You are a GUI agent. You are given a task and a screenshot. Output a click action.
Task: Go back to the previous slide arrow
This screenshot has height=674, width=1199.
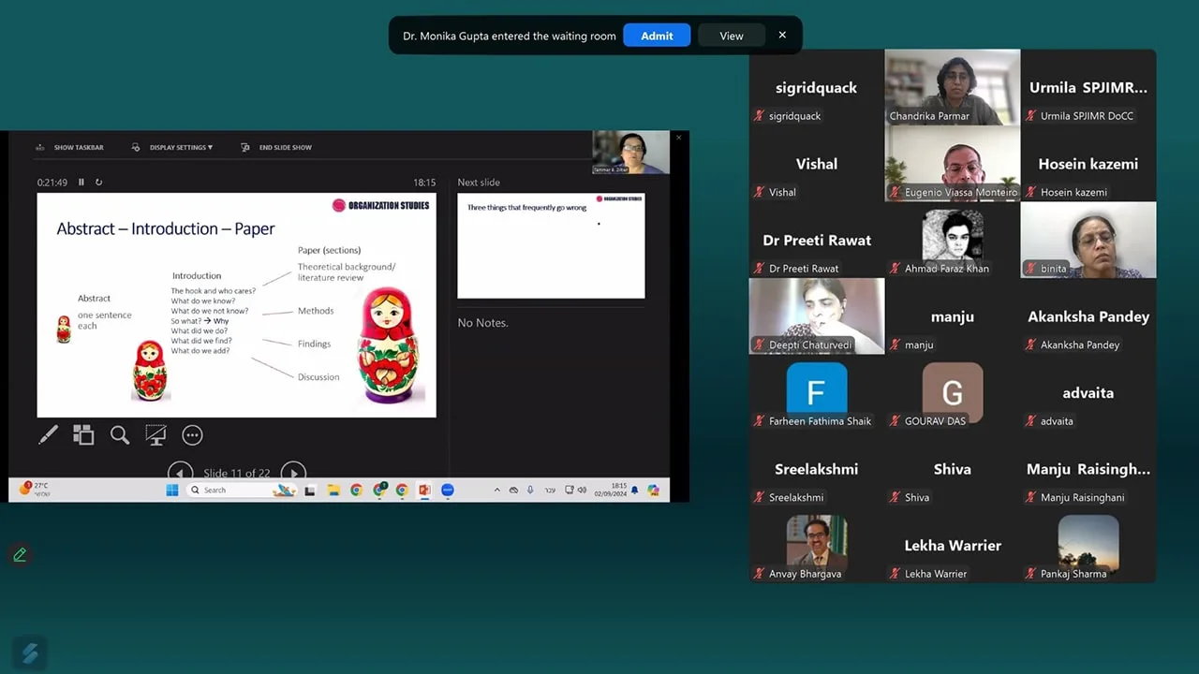point(180,473)
